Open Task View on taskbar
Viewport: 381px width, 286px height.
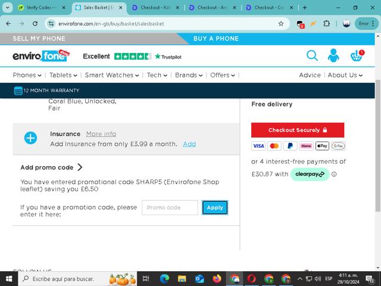click(x=146, y=279)
